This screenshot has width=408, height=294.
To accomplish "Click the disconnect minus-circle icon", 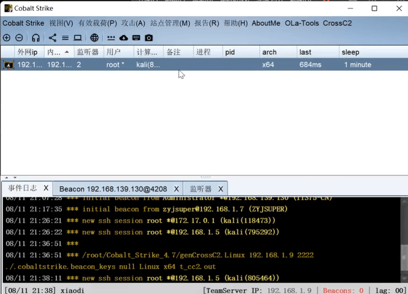I will (19, 38).
